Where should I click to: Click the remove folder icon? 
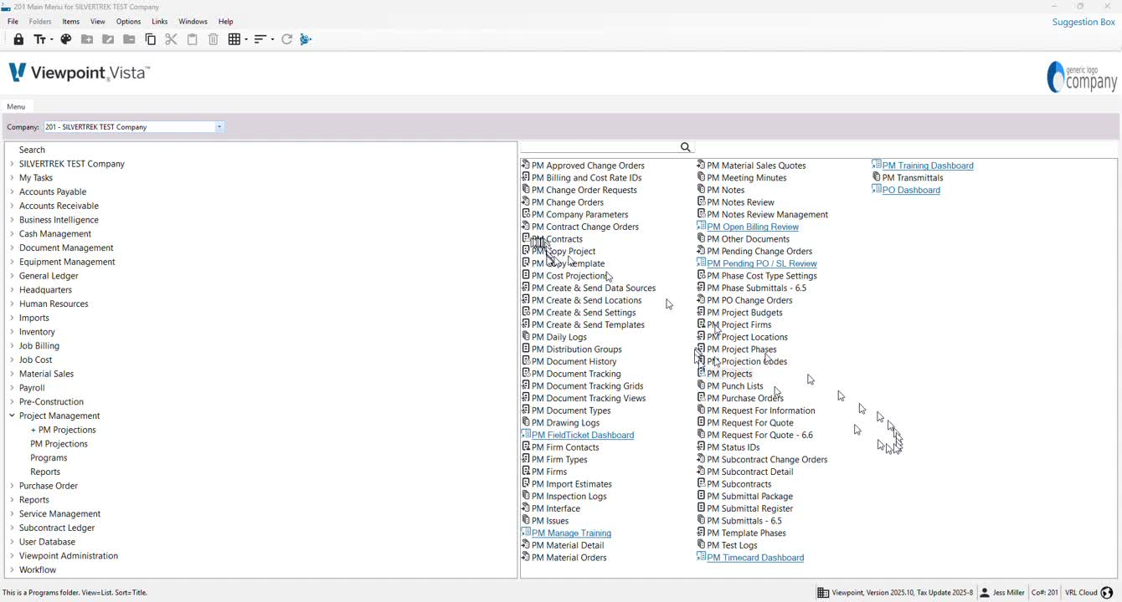click(x=129, y=39)
